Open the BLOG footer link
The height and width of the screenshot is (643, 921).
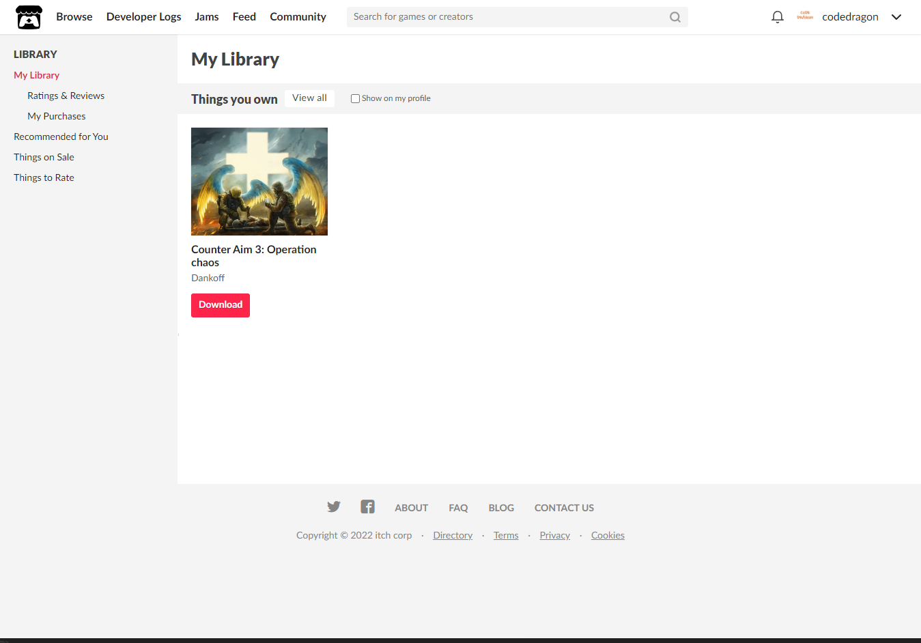[x=501, y=508]
